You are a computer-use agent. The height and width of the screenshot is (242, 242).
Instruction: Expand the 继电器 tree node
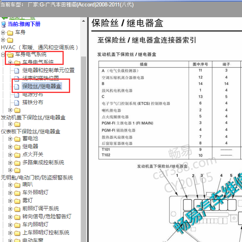pyautogui.click(x=10, y=147)
